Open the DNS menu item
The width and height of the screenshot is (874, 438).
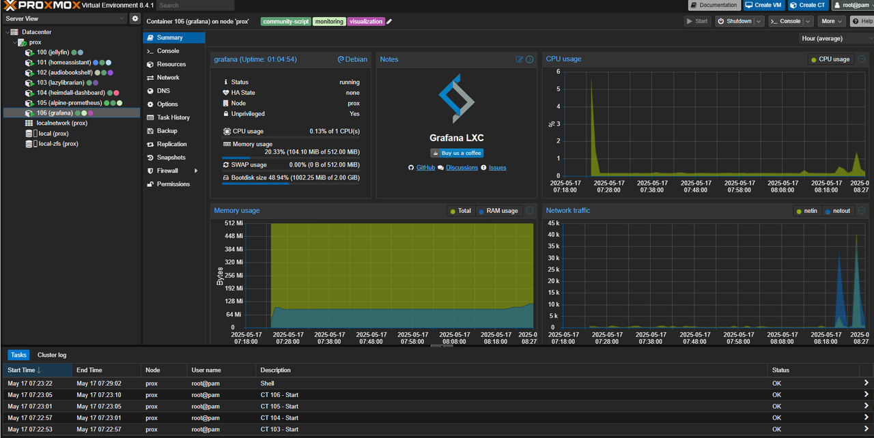point(174,91)
